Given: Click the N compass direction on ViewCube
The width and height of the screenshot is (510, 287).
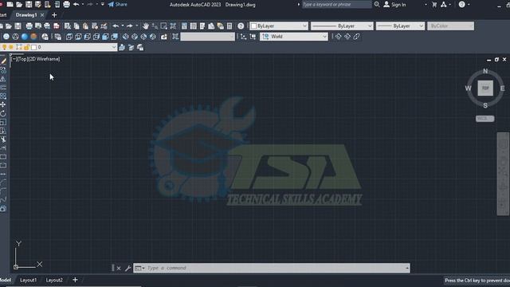Looking at the screenshot, I should click(485, 71).
